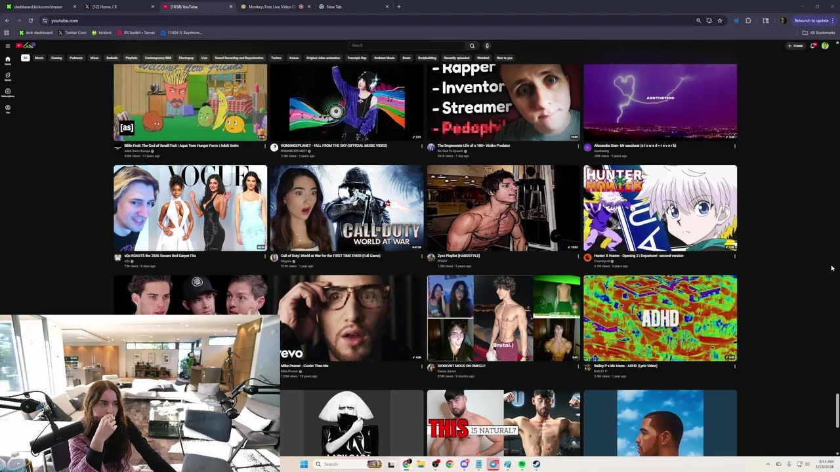
Task: Open Windows Start menu
Action: [x=304, y=464]
